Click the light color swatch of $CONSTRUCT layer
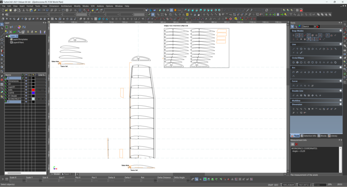This screenshot has width=347, height=187. click(33, 99)
